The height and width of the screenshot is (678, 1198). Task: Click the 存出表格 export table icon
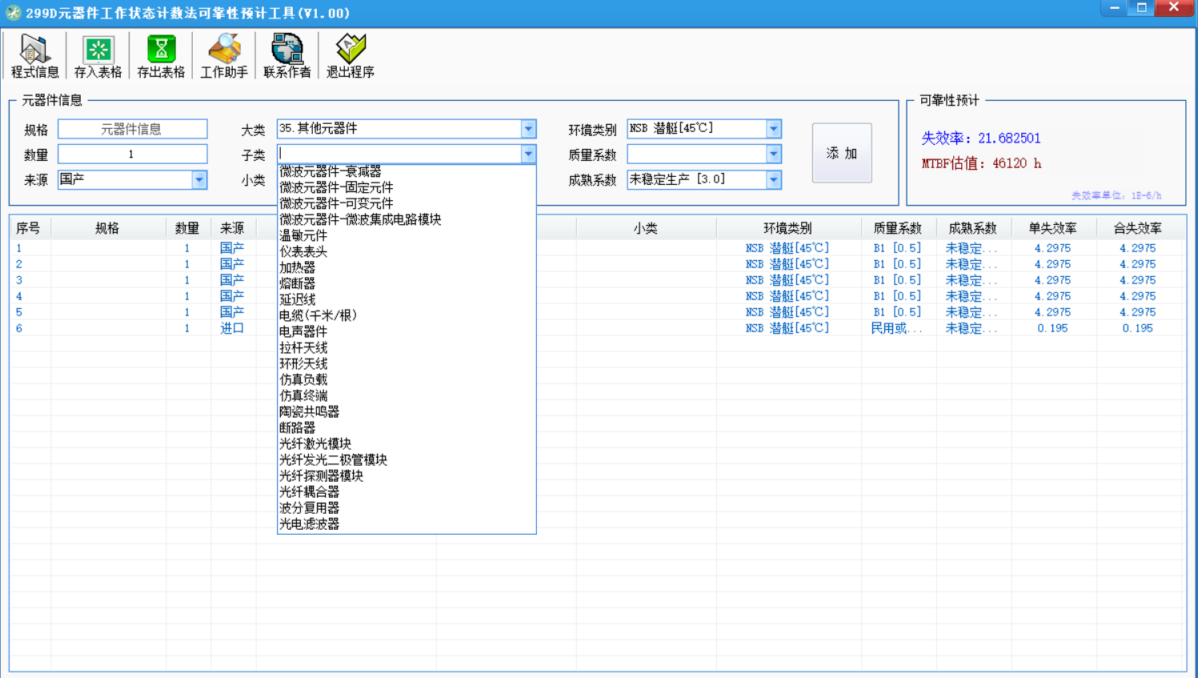(x=161, y=55)
